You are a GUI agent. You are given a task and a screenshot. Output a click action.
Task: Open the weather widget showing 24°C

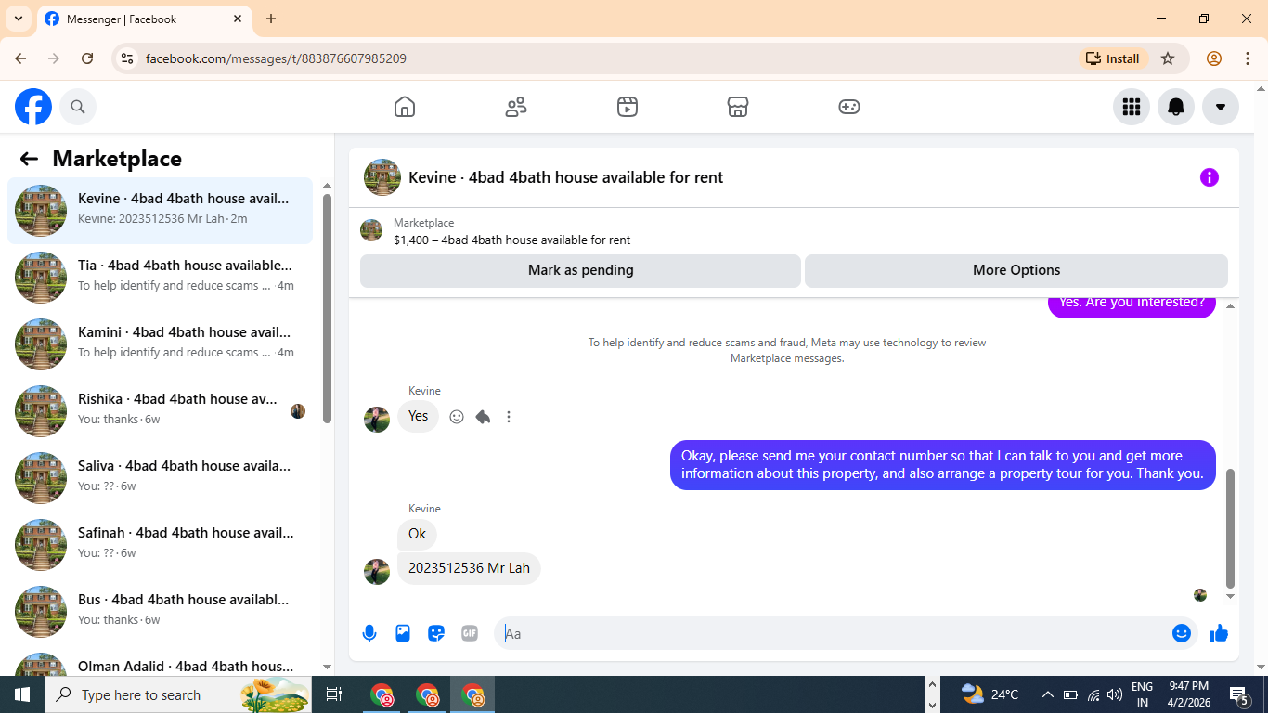(990, 694)
